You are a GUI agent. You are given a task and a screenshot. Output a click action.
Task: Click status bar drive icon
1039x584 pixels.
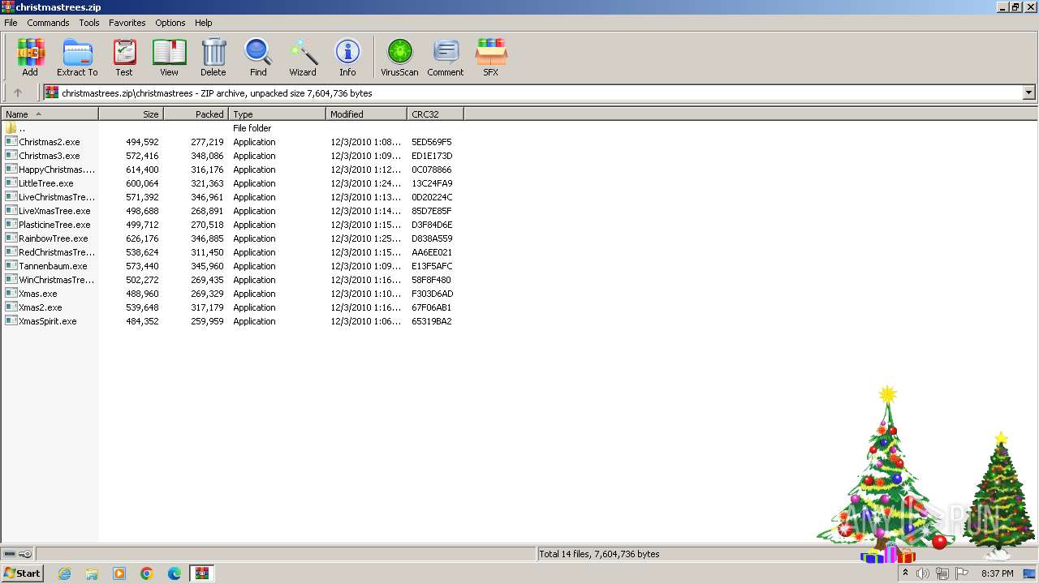coord(10,554)
